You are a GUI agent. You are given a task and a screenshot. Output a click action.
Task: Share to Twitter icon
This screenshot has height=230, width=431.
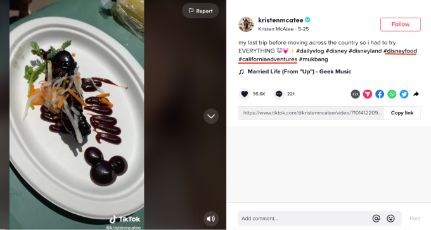pos(404,94)
